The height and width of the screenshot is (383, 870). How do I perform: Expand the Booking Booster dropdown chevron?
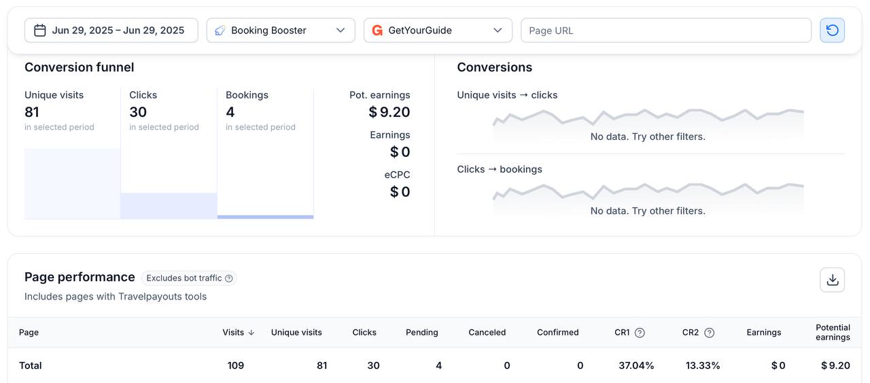(x=341, y=31)
